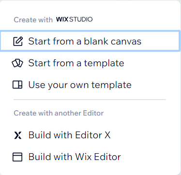
Task: Click the WIX STUDIO logo
Action: pyautogui.click(x=74, y=19)
